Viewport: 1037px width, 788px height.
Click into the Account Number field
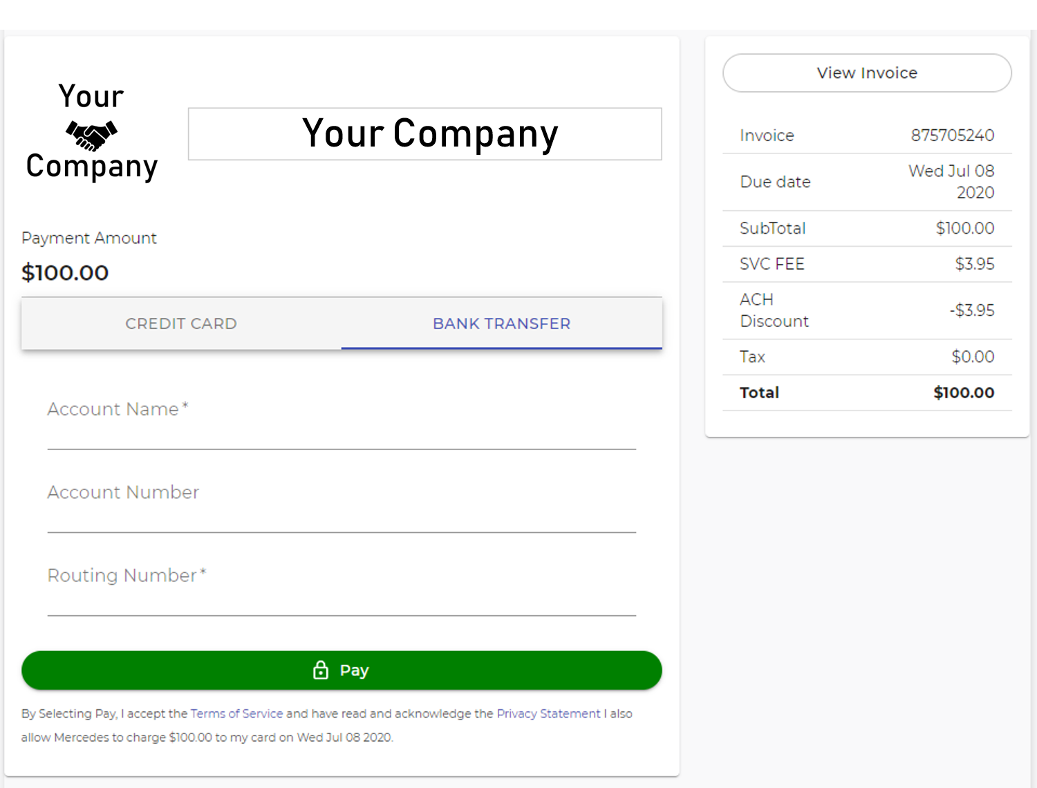pyautogui.click(x=342, y=508)
